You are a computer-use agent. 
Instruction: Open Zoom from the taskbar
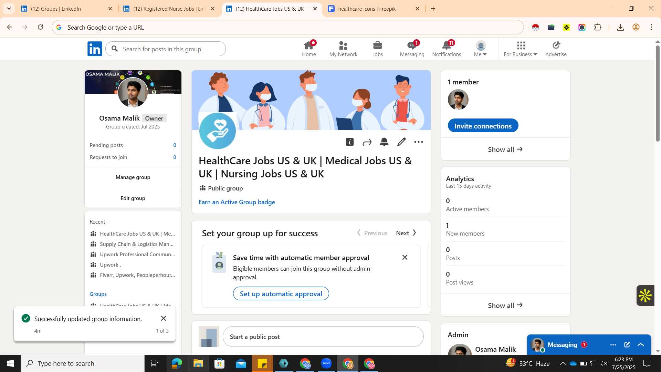(326, 363)
